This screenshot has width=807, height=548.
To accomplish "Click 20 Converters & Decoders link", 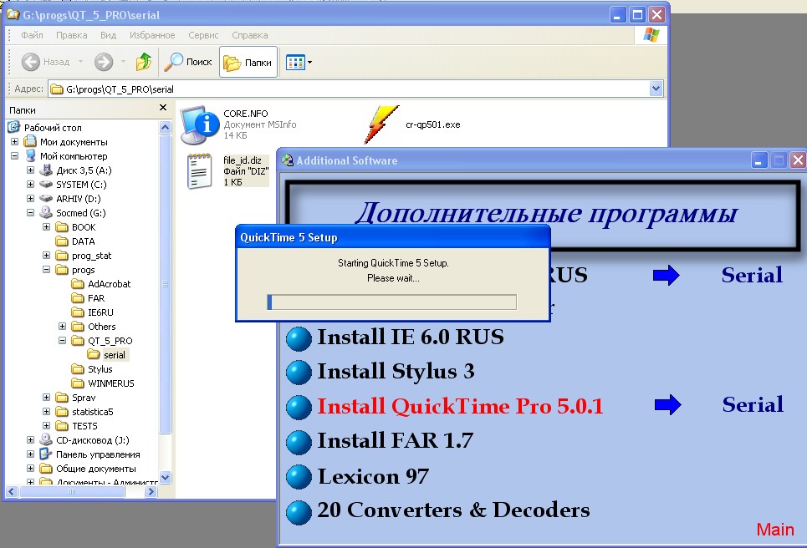I will pyautogui.click(x=453, y=510).
